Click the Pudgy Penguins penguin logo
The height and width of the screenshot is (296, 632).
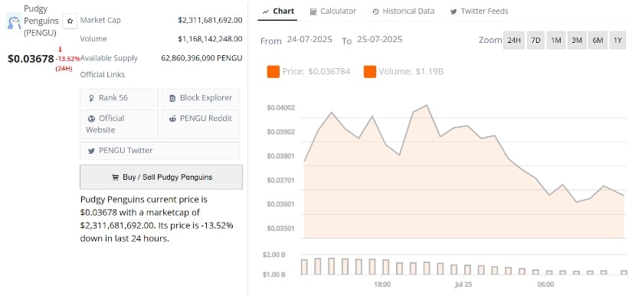coord(14,21)
